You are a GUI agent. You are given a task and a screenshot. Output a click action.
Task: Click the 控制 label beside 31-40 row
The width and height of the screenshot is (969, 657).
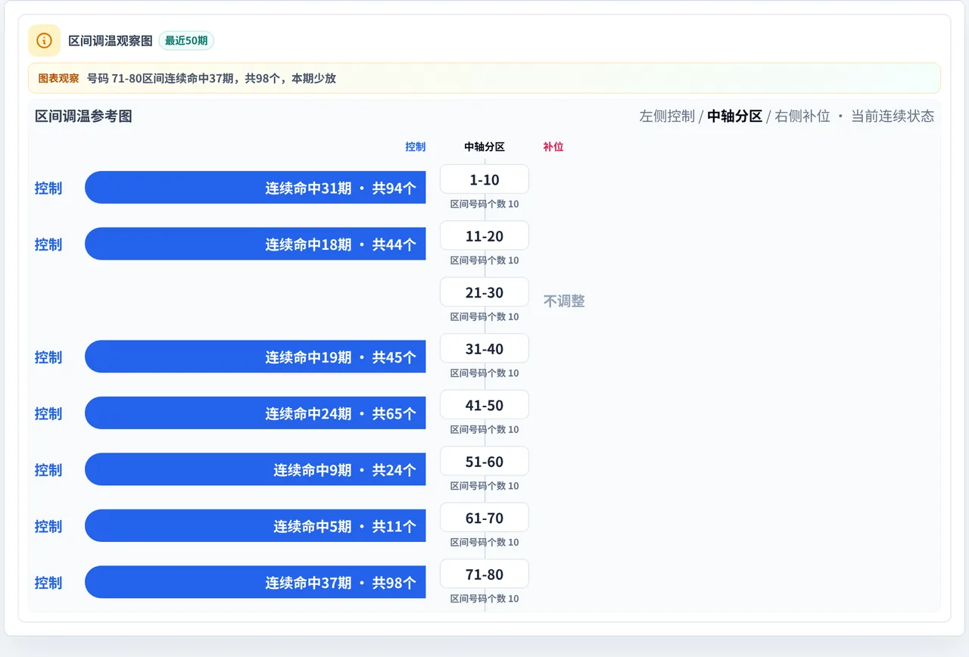pos(48,357)
